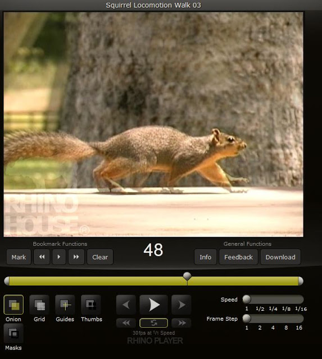Click the 30fps at 1/1 Speed text
Screen dimensions: 322x359
(153, 333)
